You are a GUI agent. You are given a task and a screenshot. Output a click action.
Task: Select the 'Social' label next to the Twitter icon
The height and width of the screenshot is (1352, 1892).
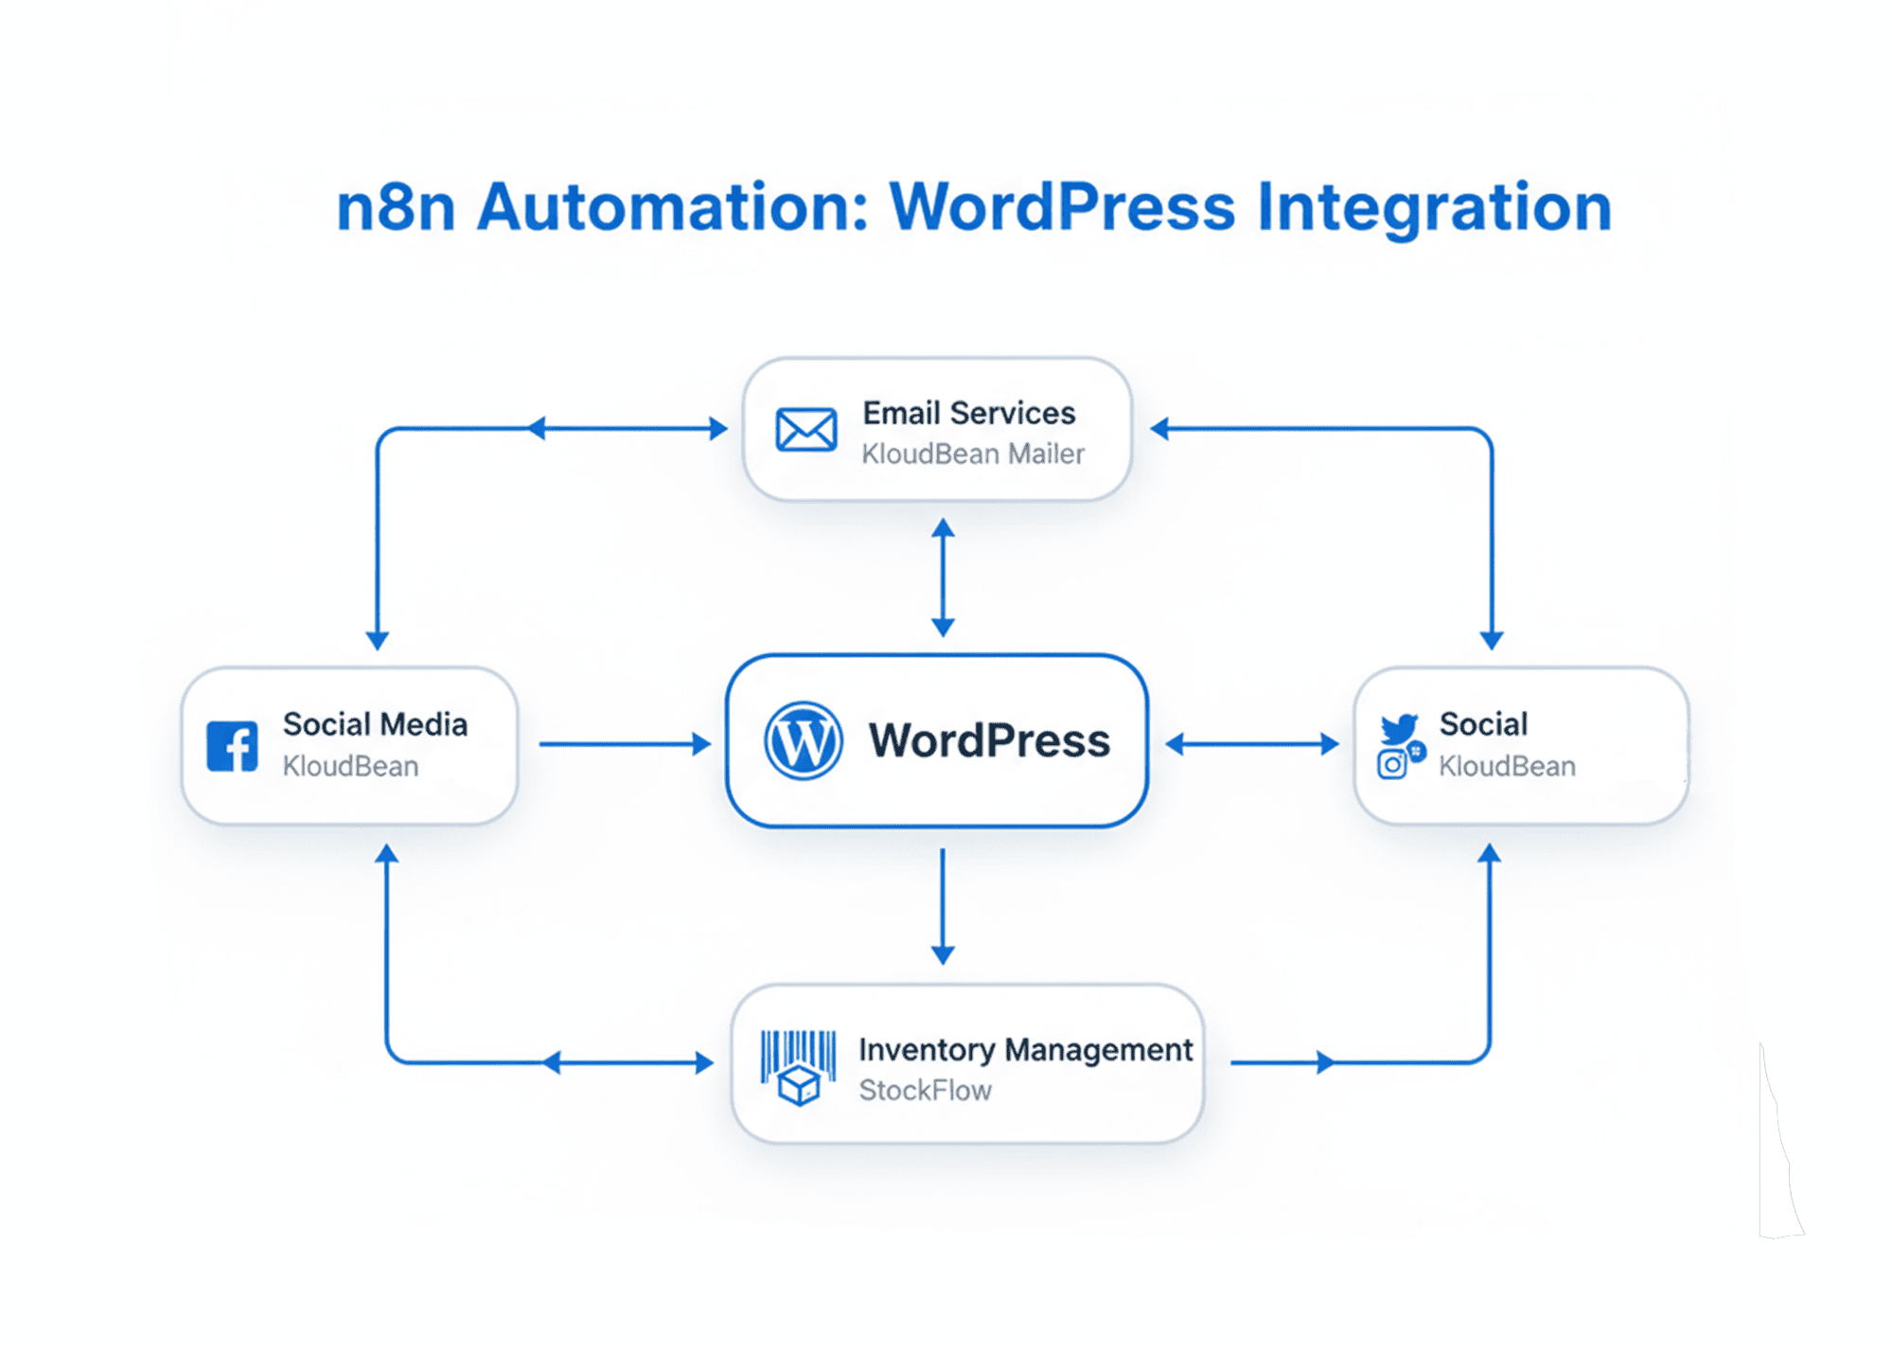pos(1483,724)
